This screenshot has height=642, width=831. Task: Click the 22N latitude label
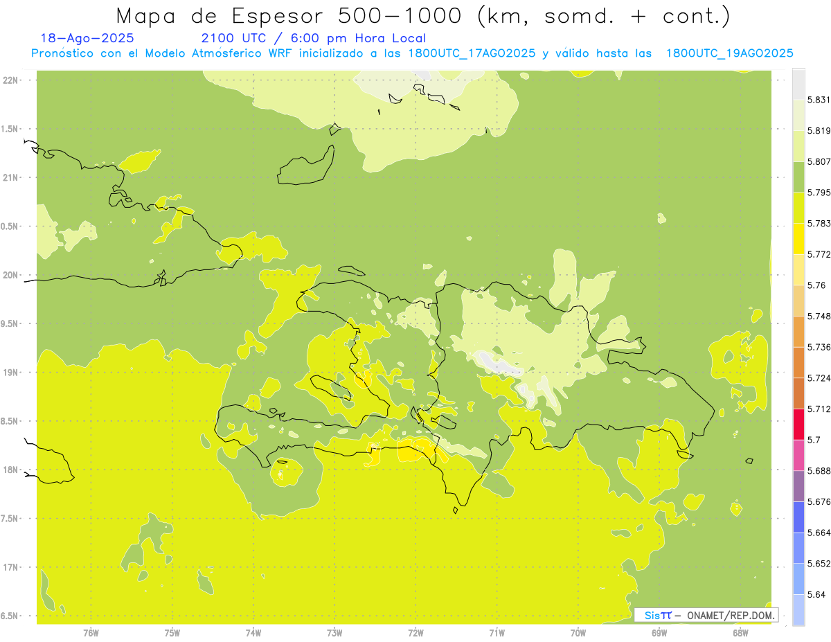tap(10, 80)
